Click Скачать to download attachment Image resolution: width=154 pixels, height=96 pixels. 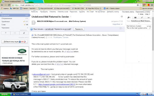click(x=65, y=37)
